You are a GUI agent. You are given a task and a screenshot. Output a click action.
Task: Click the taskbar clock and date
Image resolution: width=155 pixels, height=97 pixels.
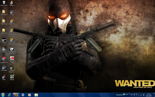tap(149, 95)
